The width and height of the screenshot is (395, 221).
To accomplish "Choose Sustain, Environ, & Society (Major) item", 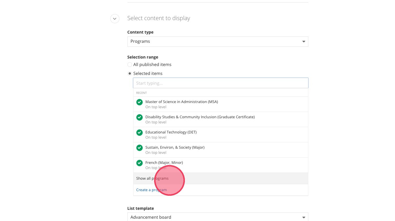I will [x=175, y=148].
